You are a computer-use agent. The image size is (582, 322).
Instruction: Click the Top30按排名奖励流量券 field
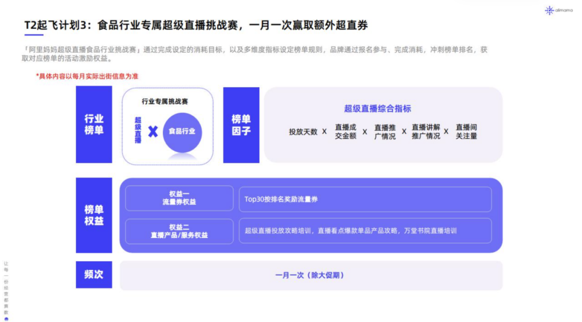(365, 199)
